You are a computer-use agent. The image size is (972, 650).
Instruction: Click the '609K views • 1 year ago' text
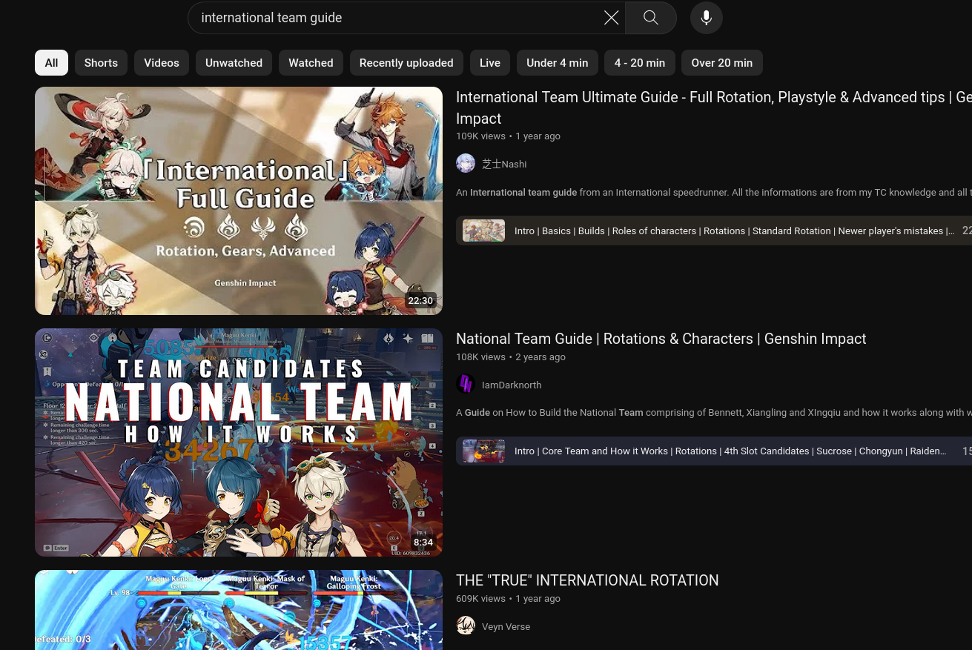click(x=508, y=599)
